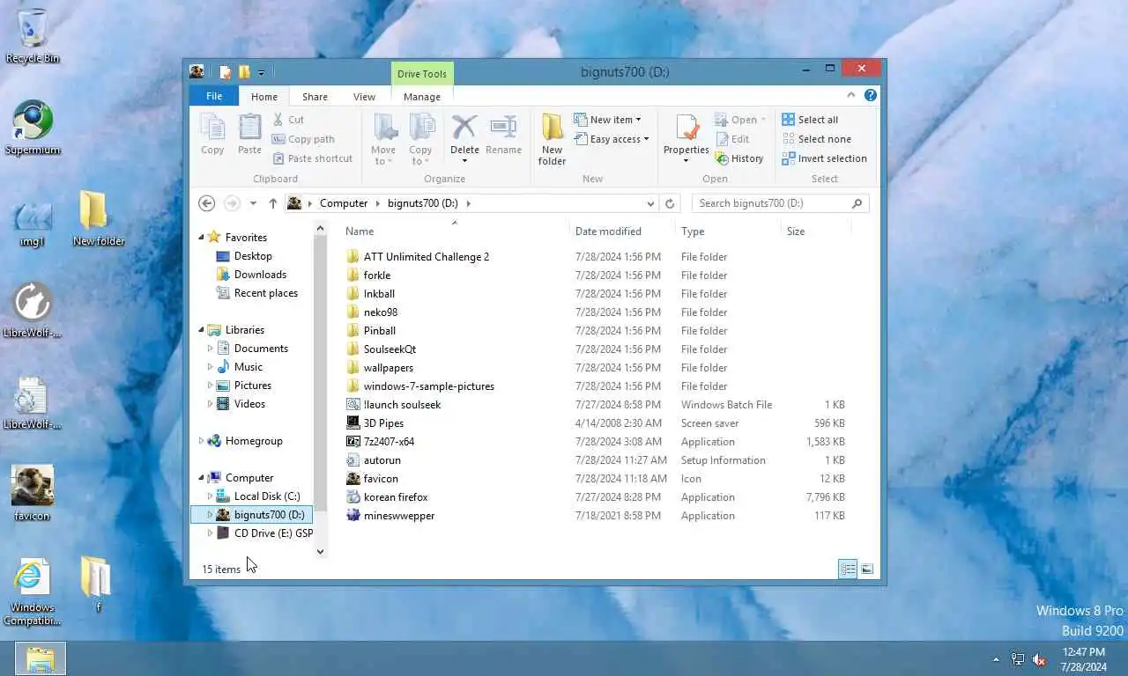The height and width of the screenshot is (676, 1128).
Task: Click the red X Delete icon
Action: [464, 127]
